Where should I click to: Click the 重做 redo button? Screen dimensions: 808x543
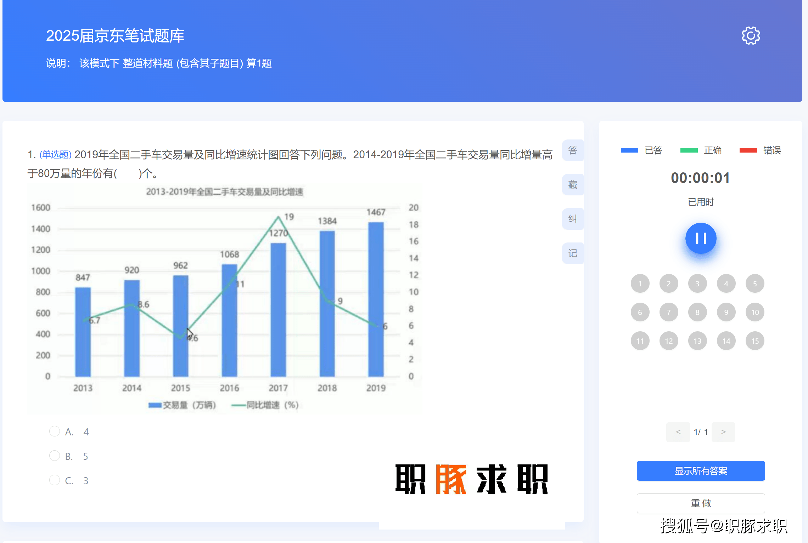tap(701, 503)
